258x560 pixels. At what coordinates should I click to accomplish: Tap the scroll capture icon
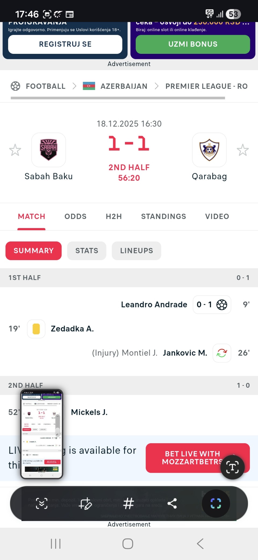coord(42,503)
